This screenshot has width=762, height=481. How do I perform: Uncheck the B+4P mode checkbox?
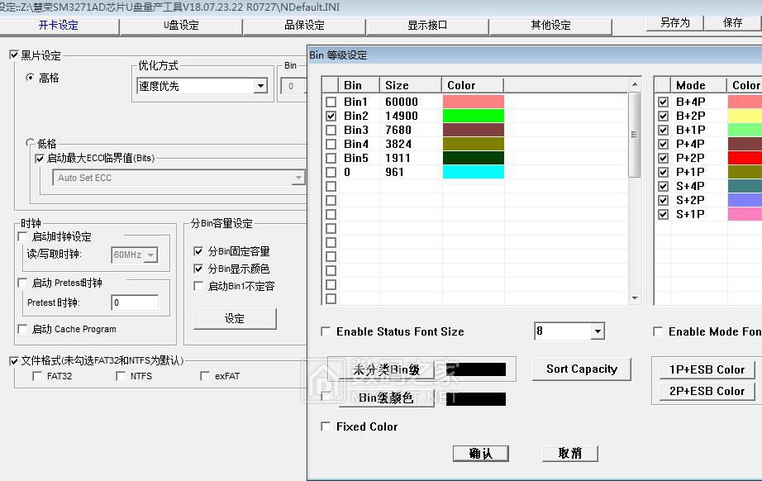pyautogui.click(x=663, y=102)
